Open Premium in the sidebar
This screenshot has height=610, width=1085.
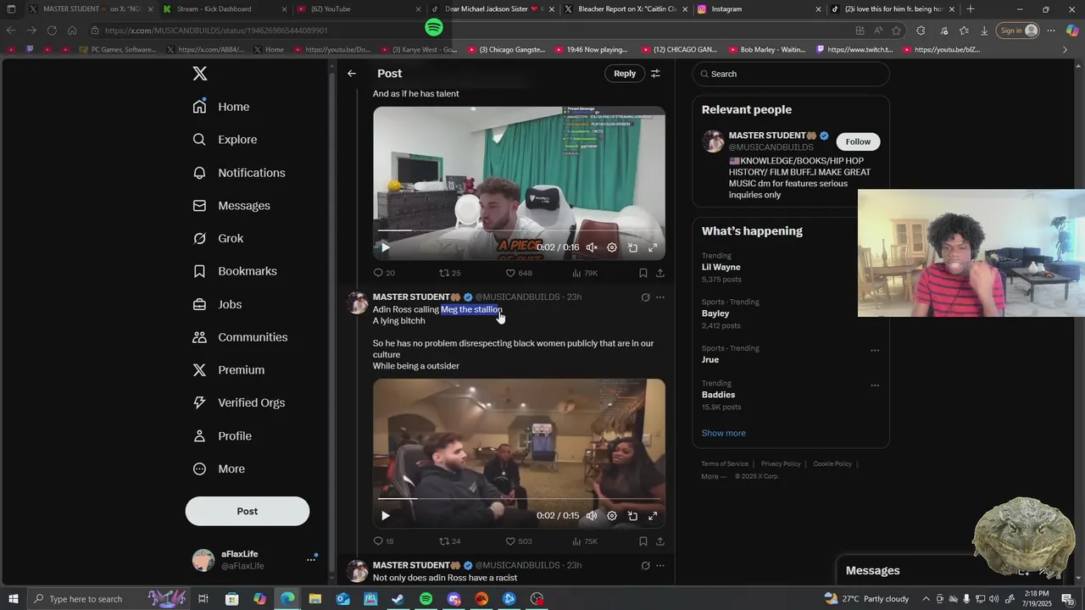coord(229,370)
